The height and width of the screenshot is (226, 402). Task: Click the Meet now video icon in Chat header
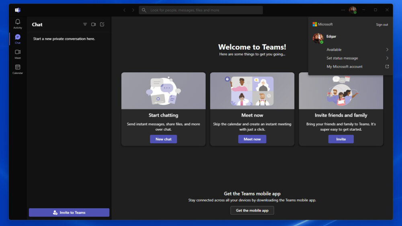[x=94, y=25]
